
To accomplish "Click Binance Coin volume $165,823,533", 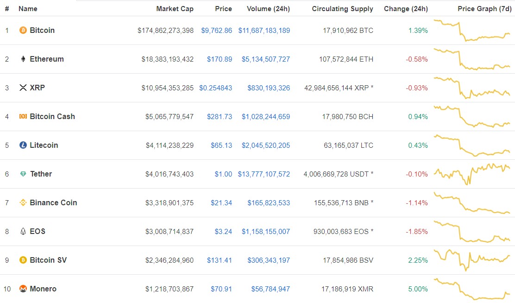I will (x=269, y=203).
